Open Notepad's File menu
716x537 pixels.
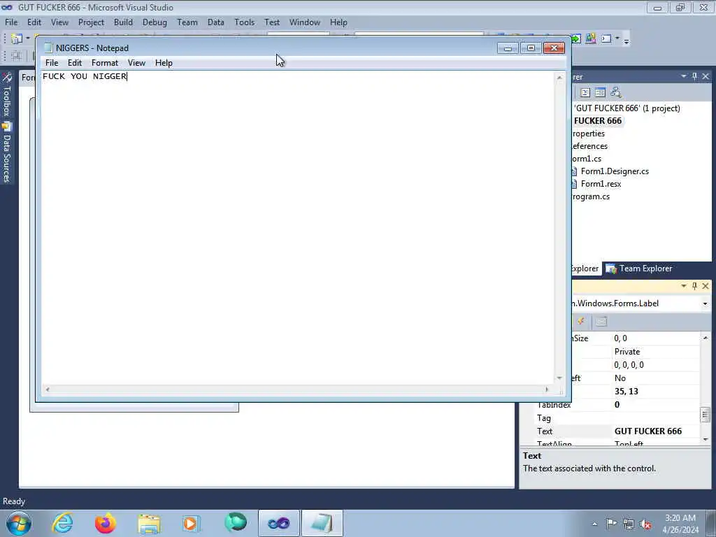(52, 63)
